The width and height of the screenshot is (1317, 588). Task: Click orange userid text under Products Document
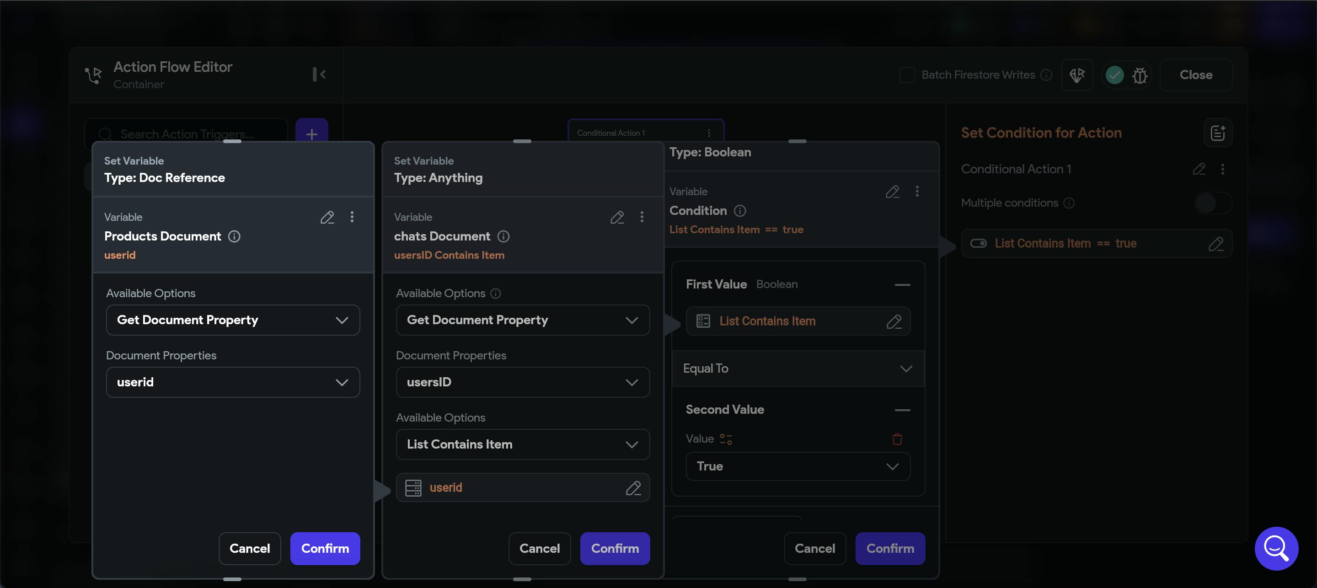(x=120, y=255)
